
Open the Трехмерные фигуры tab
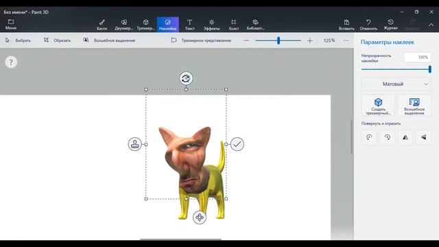[x=145, y=25]
